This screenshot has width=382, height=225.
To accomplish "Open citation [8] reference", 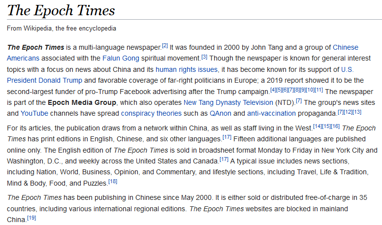I will (296, 90).
